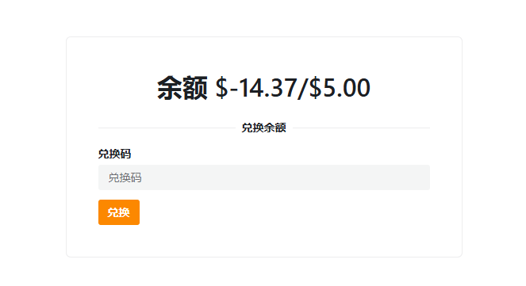Click the 余额 heading text
Viewport: 526px width, 286px height.
pyautogui.click(x=182, y=88)
